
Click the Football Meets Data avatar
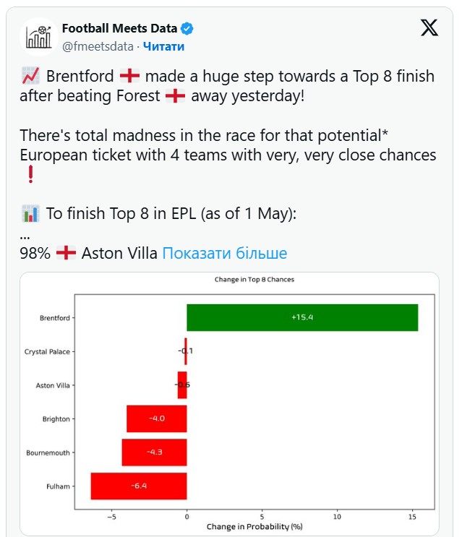click(x=38, y=37)
